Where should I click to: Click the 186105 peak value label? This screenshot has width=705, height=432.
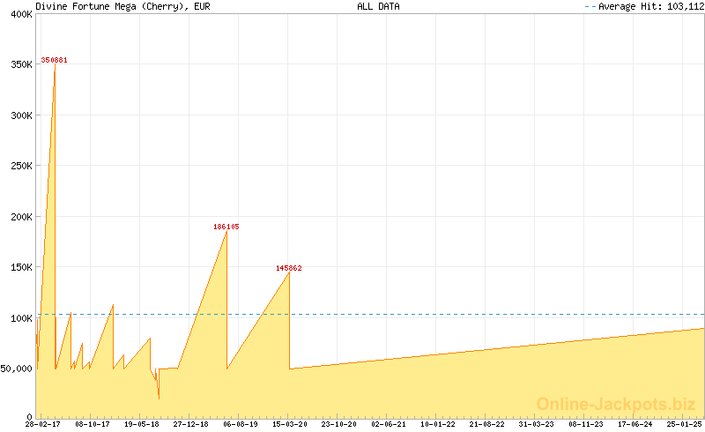pyautogui.click(x=226, y=227)
